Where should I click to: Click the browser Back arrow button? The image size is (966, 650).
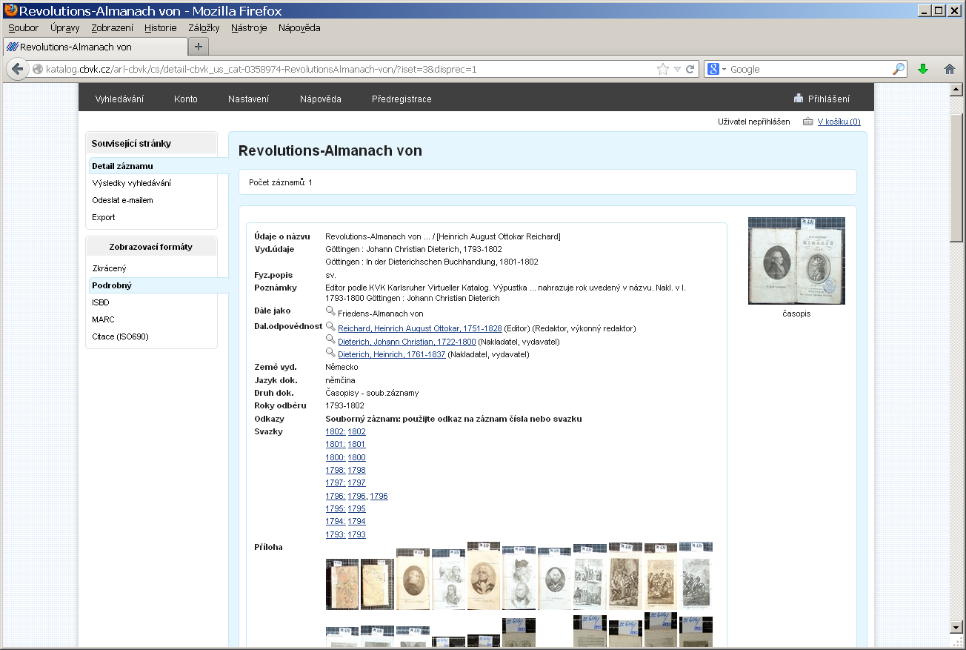[17, 69]
